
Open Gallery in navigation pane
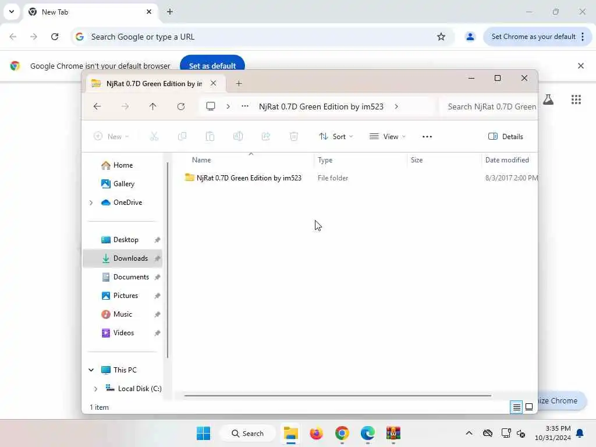(x=122, y=184)
